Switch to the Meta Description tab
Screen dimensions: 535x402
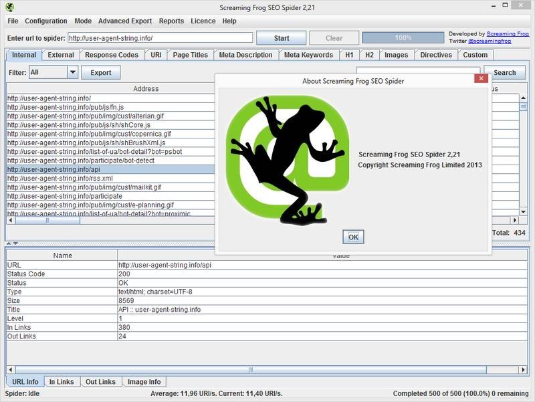(x=245, y=55)
